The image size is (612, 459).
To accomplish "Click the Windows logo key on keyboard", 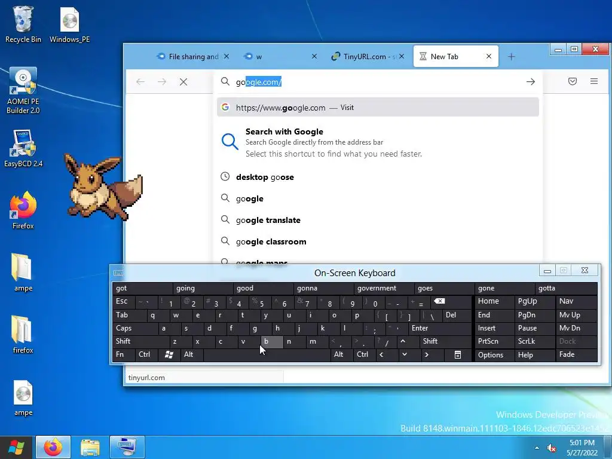I will coord(169,354).
